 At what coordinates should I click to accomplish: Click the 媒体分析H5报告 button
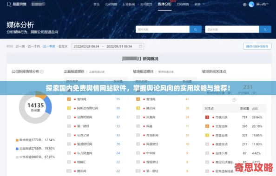pos(257,46)
